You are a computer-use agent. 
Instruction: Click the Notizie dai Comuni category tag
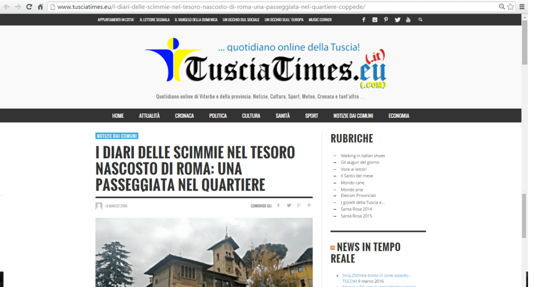(117, 136)
